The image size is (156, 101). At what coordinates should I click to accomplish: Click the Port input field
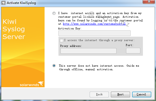pyautogui.click(x=133, y=51)
